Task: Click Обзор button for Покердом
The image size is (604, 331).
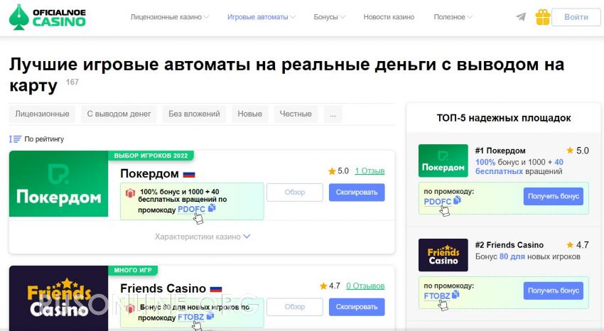Action: 295,192
